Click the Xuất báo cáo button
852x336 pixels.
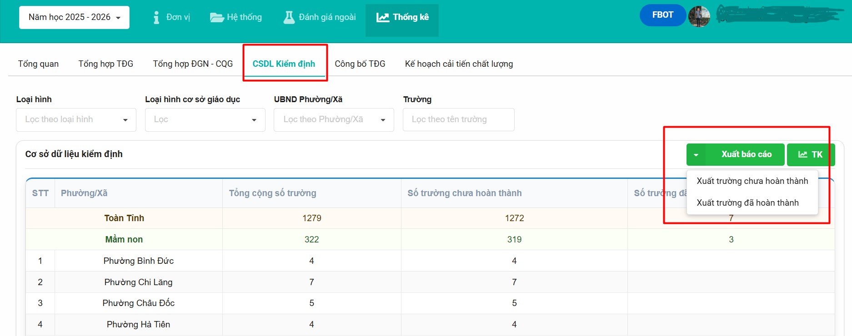point(746,154)
